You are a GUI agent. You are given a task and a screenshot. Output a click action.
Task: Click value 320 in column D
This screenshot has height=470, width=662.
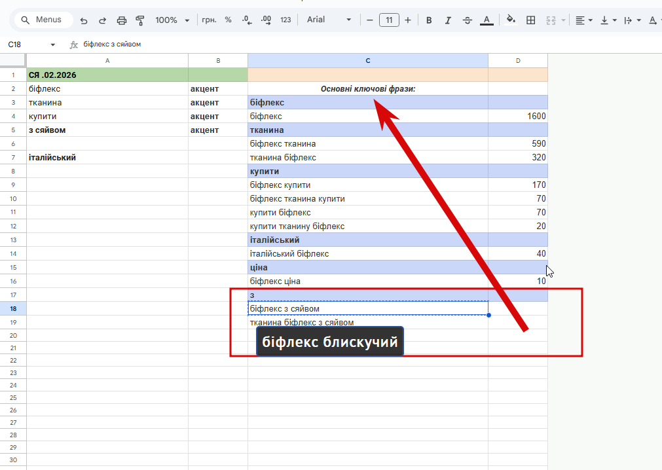click(518, 157)
